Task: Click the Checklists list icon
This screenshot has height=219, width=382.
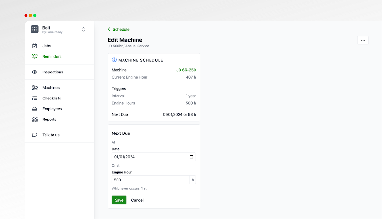Action: [x=35, y=98]
